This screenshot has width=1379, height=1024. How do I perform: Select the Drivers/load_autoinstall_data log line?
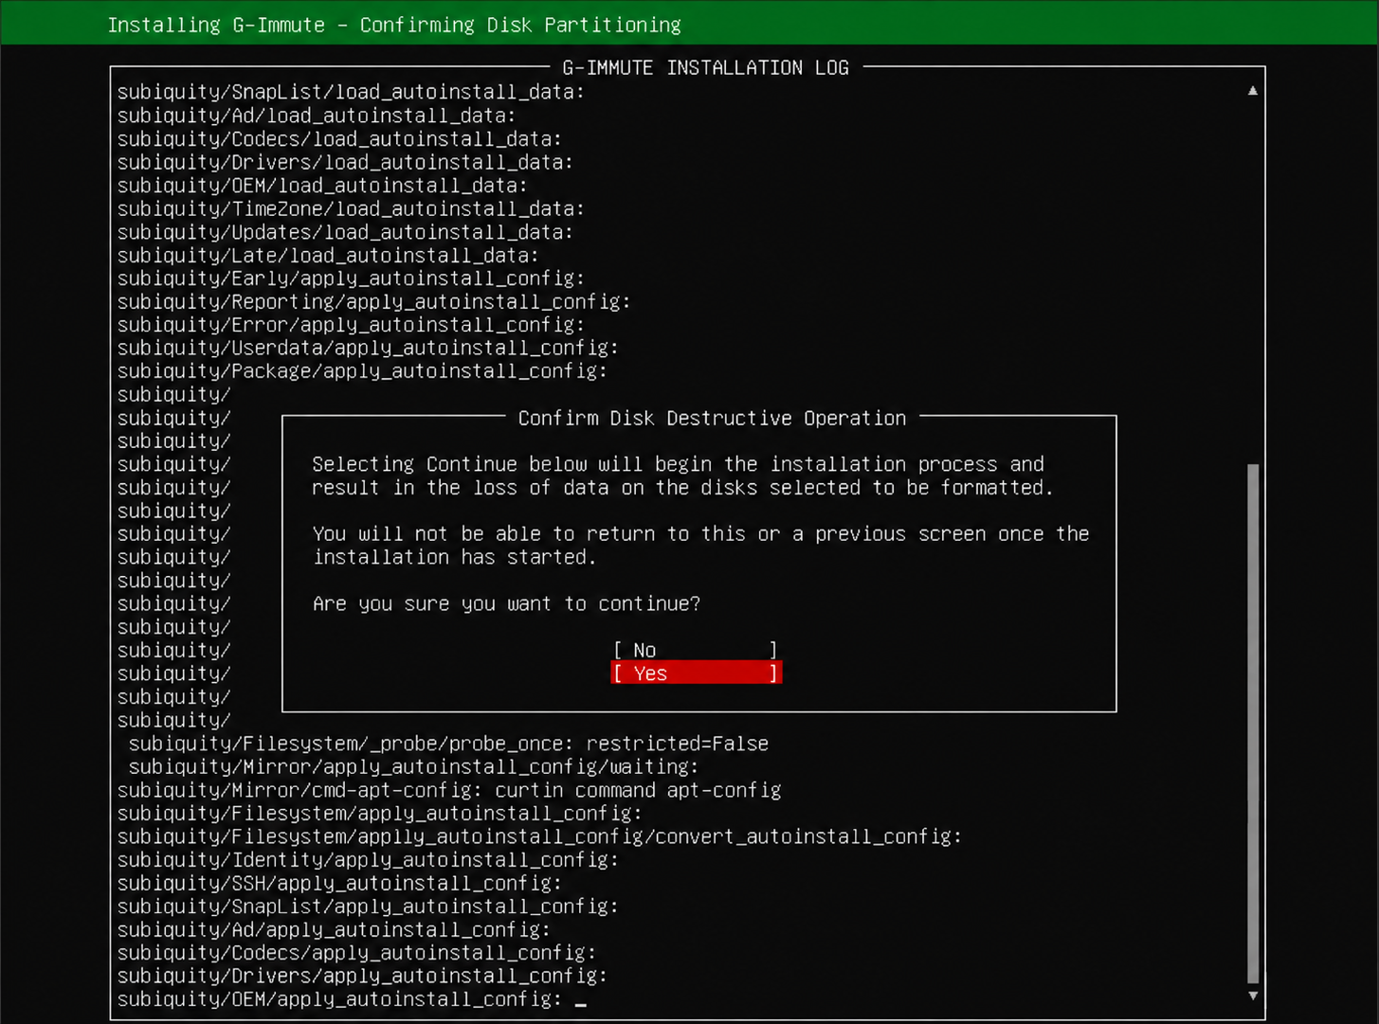345,162
